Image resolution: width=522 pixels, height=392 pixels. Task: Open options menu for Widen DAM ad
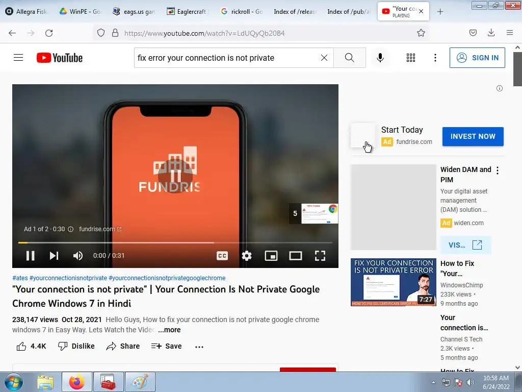pos(498,170)
